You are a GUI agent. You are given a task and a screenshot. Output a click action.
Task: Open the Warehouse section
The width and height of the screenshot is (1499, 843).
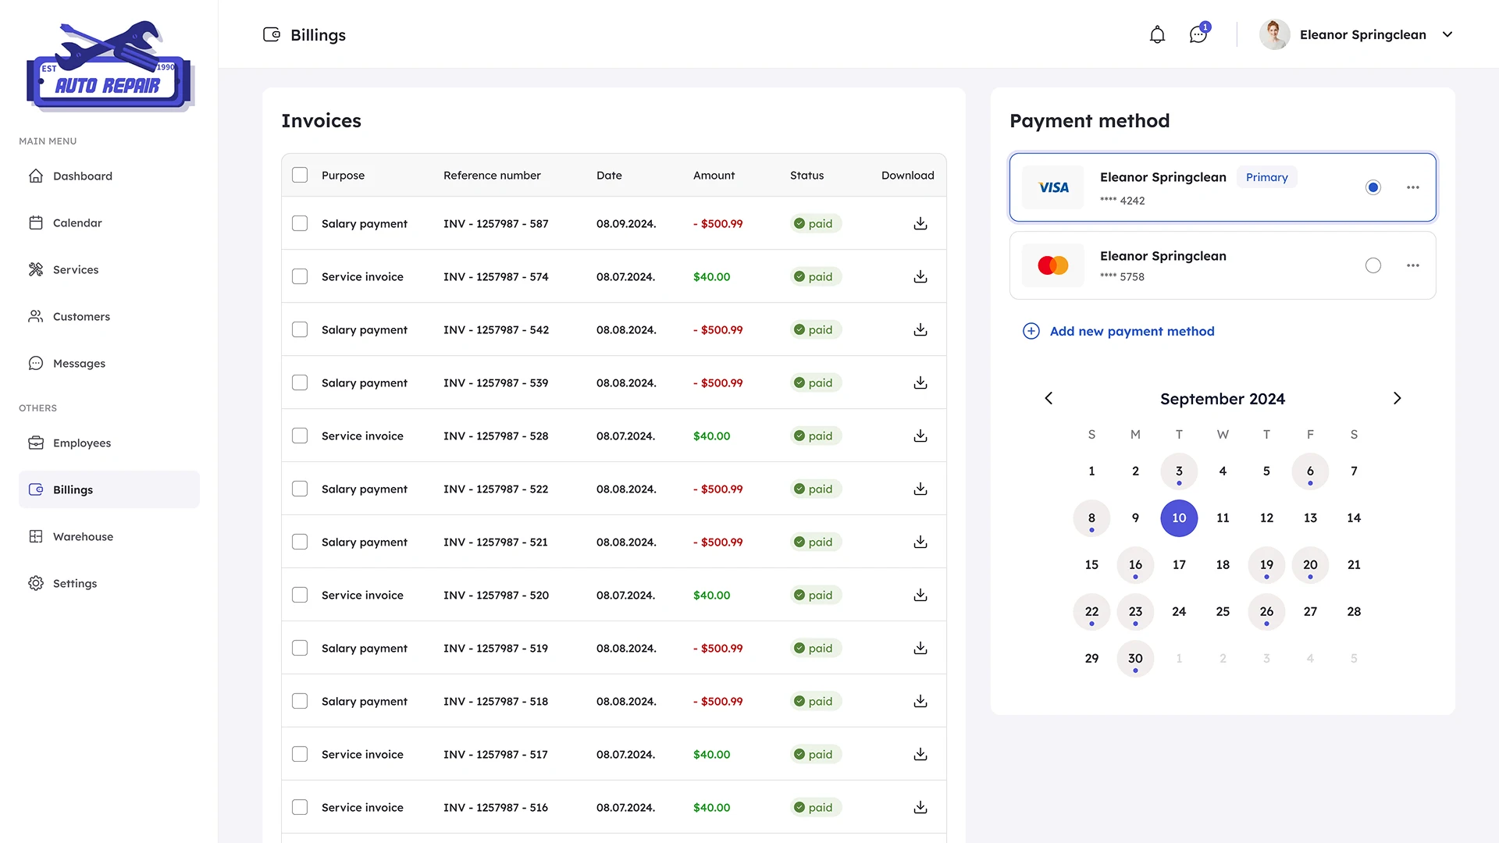coord(83,536)
